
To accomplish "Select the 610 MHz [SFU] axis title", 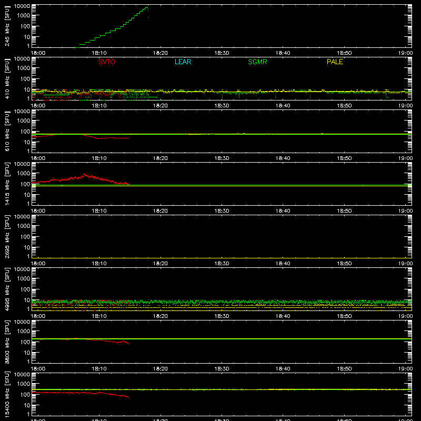I will click(x=7, y=132).
